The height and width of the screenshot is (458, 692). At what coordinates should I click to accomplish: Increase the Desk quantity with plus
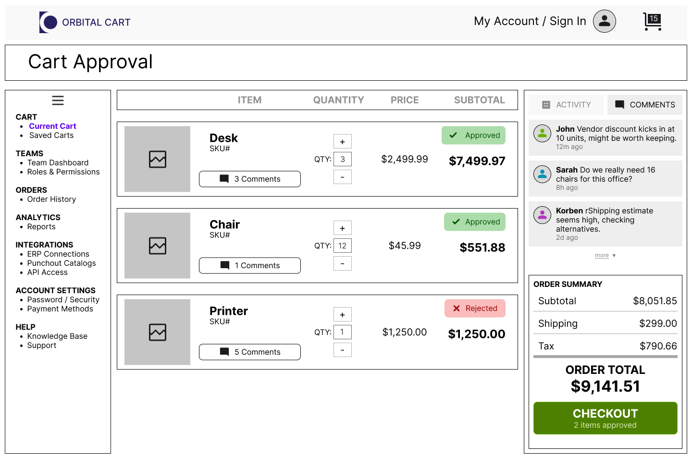tap(342, 142)
